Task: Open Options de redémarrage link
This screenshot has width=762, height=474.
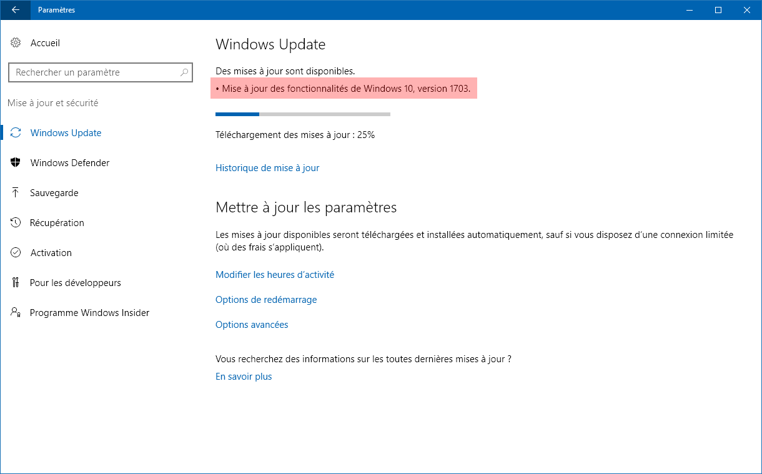Action: [266, 300]
